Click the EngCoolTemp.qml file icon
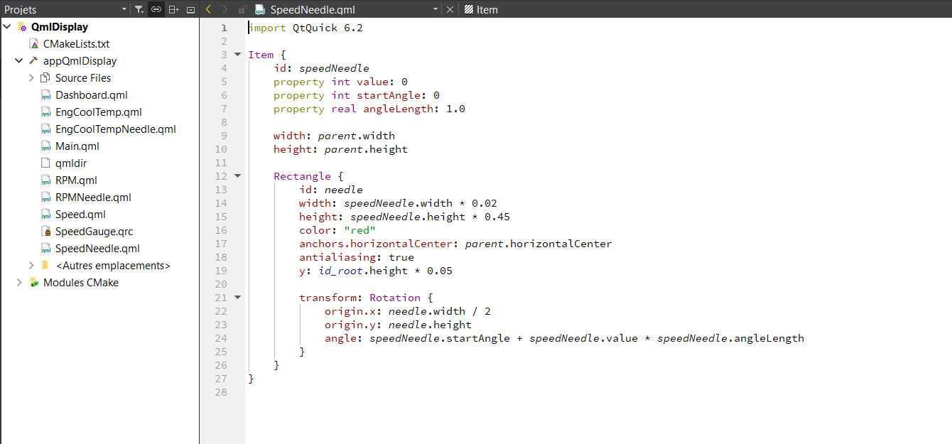 [x=45, y=112]
